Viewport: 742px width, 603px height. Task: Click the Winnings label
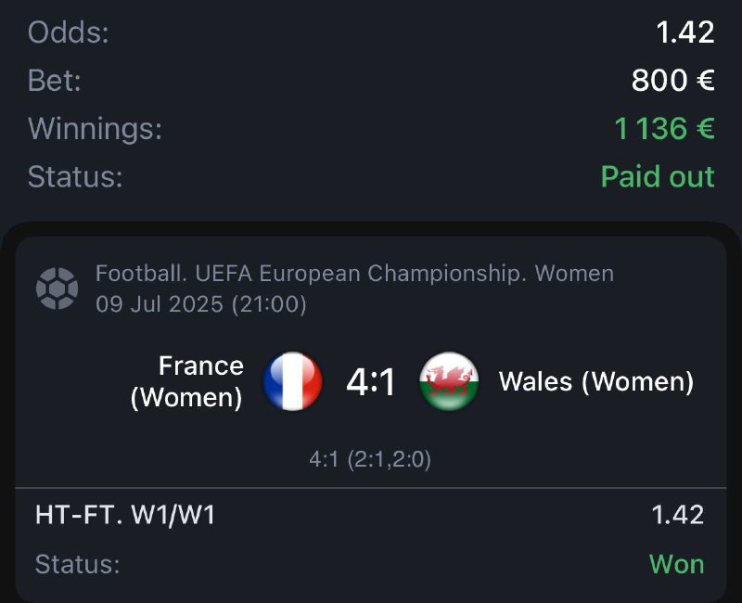click(x=95, y=128)
